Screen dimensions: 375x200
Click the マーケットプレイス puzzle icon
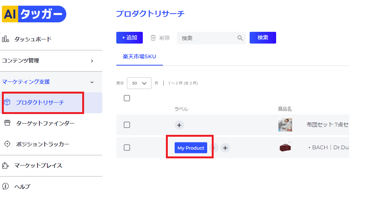[6, 165]
